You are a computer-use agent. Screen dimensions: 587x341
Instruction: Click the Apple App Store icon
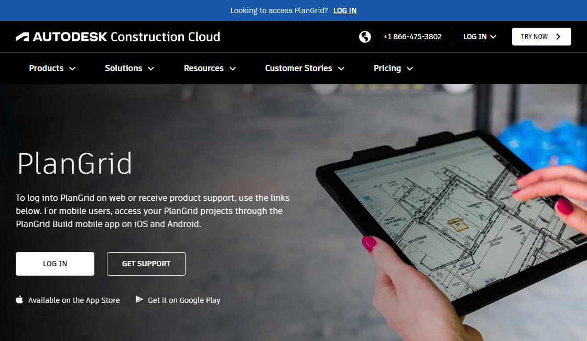(x=20, y=300)
